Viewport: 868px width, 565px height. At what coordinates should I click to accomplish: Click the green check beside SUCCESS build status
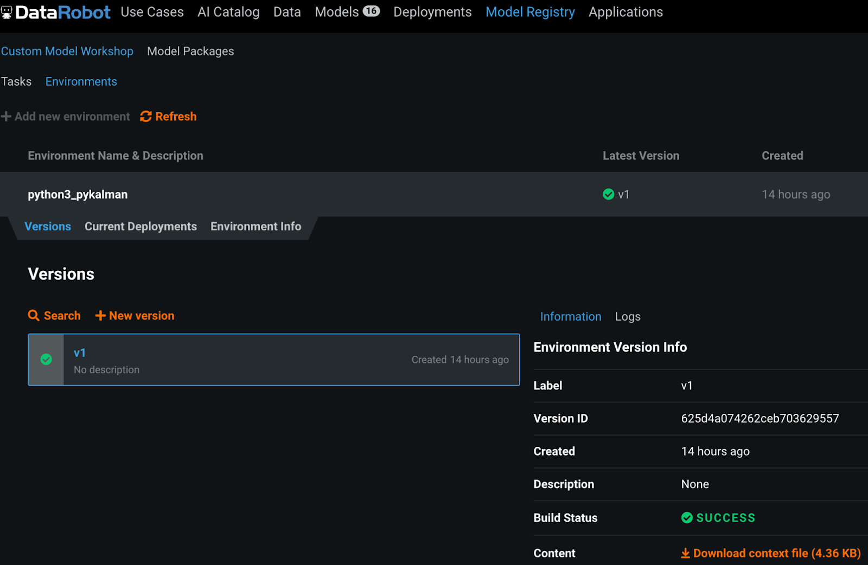click(687, 517)
